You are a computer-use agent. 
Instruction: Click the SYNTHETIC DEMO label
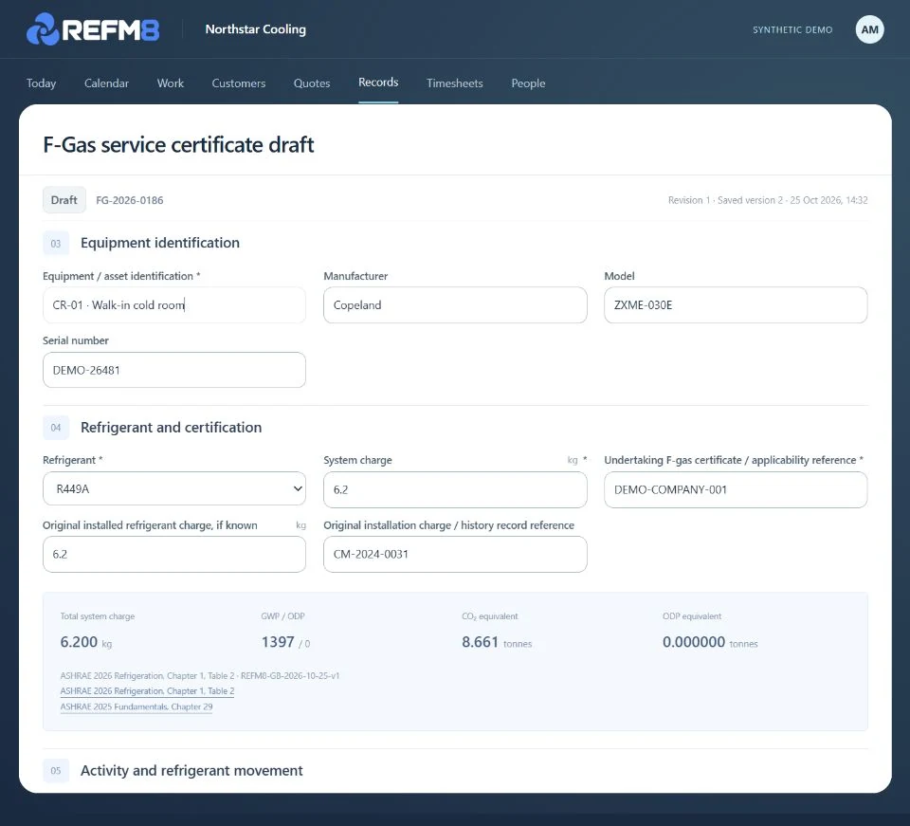[x=792, y=29]
